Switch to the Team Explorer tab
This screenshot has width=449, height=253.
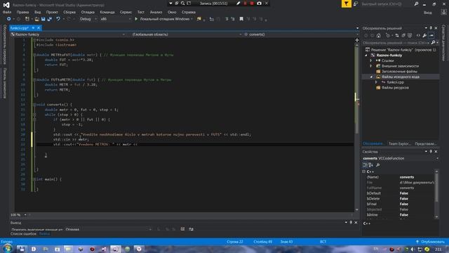[x=400, y=143]
